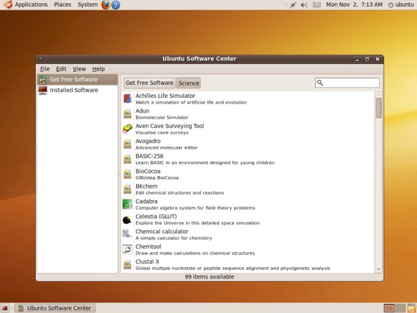This screenshot has height=313, width=417.
Task: Click the window menu button in title bar
Action: pos(41,59)
